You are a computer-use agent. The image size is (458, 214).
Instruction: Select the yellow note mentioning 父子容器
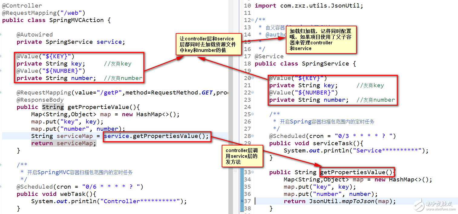(x=321, y=40)
